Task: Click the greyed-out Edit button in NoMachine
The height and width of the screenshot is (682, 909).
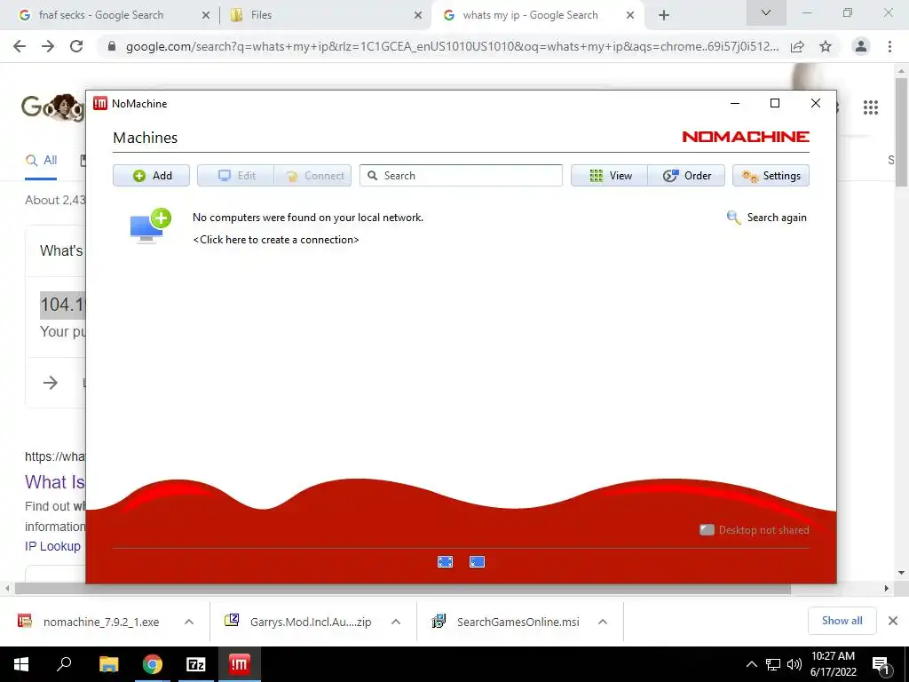Action: coord(236,176)
